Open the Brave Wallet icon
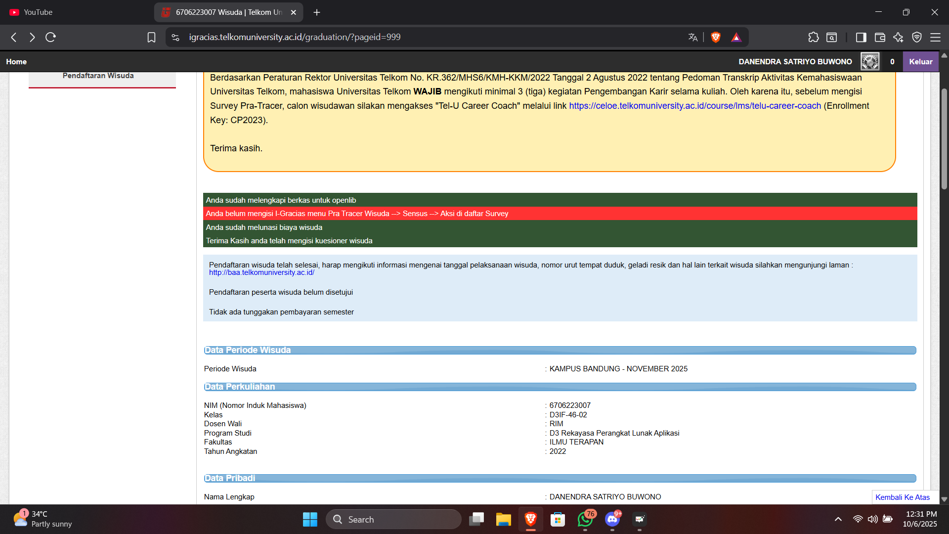Image resolution: width=949 pixels, height=534 pixels. (x=879, y=37)
